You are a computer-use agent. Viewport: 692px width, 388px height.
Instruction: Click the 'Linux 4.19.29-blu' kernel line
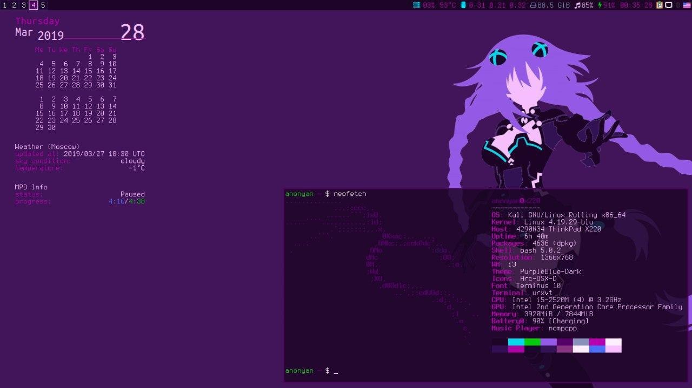(558, 222)
